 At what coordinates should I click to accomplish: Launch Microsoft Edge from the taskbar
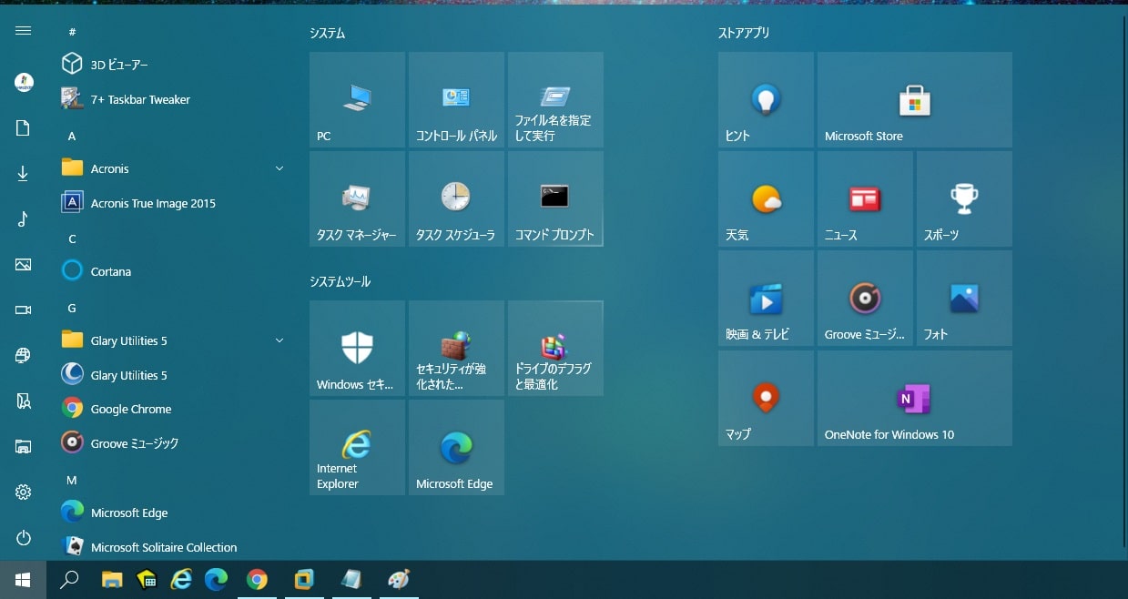coord(216,579)
